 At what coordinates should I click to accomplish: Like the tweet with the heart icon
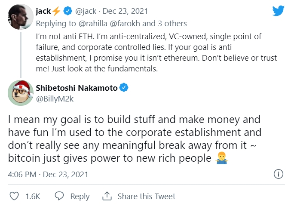[x=14, y=196]
